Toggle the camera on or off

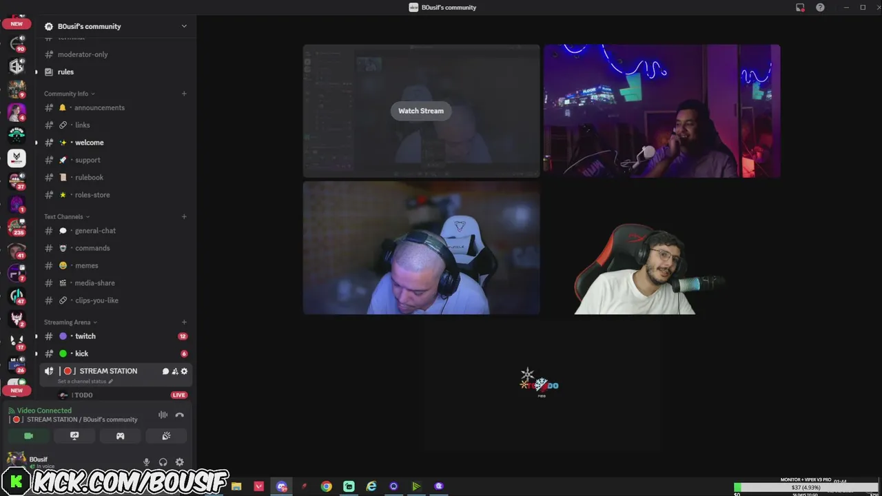click(28, 436)
